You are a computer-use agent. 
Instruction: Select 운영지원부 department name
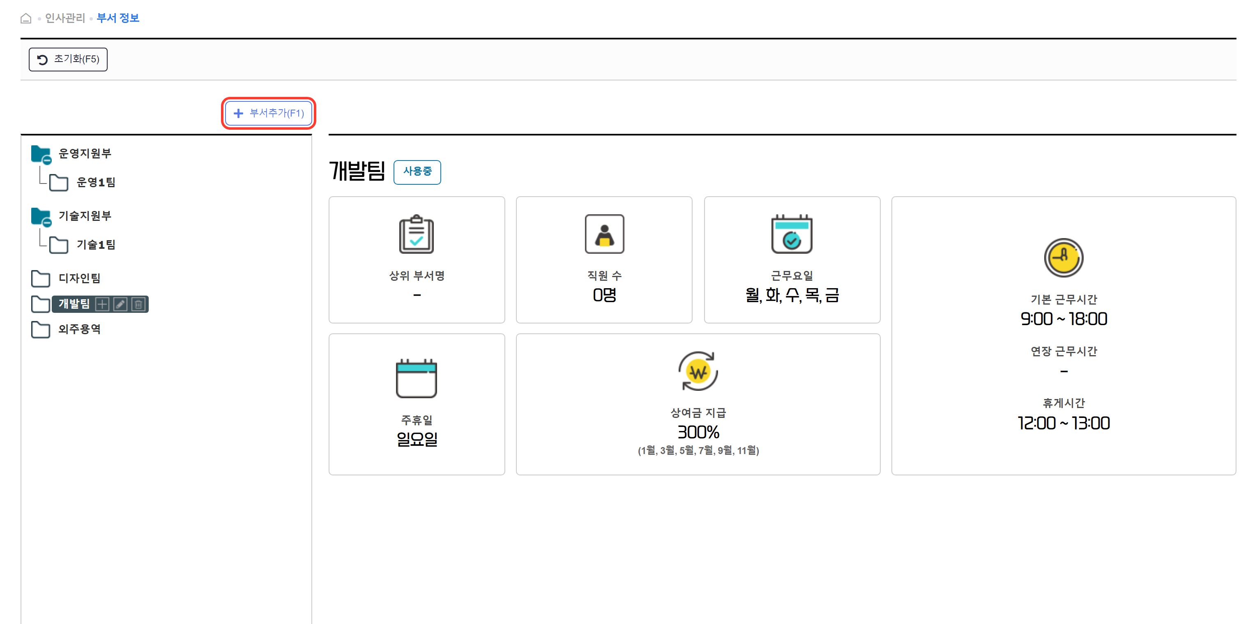pos(85,154)
